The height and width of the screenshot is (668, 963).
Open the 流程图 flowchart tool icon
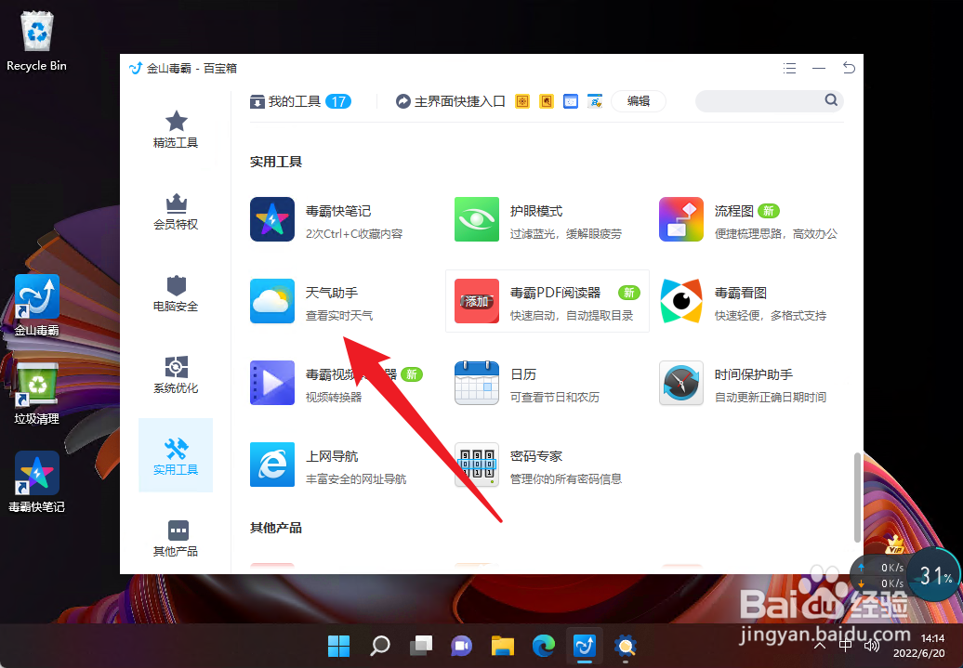(x=681, y=219)
